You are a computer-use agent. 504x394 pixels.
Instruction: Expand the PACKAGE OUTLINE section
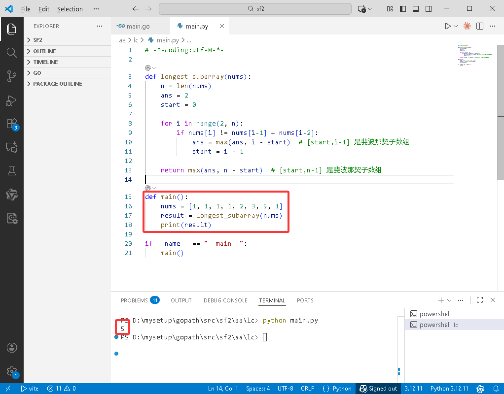[67, 84]
